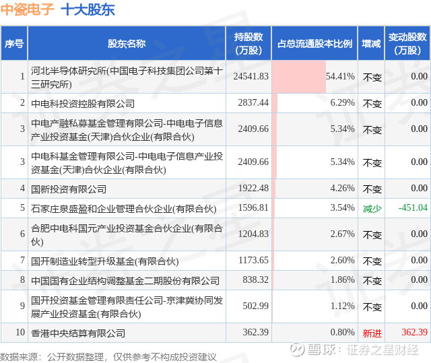This screenshot has height=363, width=431.
Task: Click the red change value 362.39
Action: (415, 332)
